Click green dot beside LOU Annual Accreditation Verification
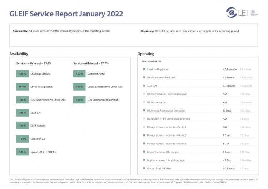The width and height of the screenshot is (268, 189). tap(144, 111)
